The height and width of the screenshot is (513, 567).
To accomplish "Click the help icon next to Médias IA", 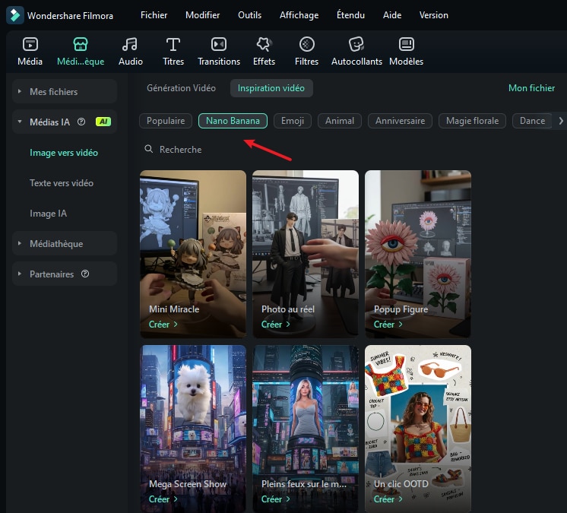I will 81,122.
